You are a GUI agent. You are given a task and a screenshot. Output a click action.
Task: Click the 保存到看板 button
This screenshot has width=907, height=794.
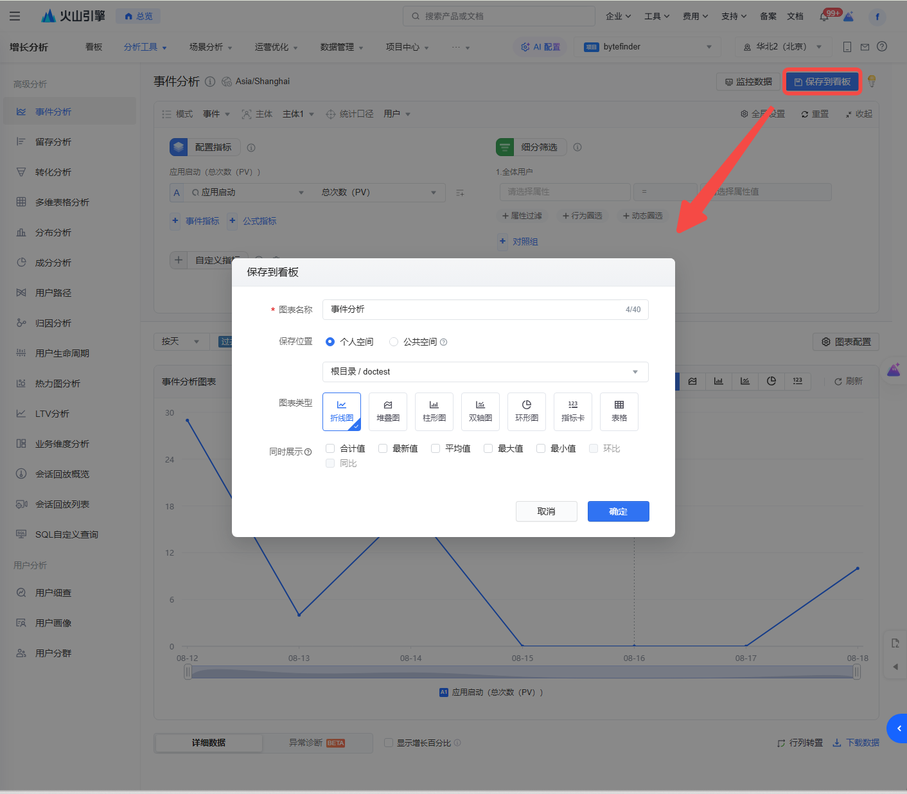pos(822,82)
